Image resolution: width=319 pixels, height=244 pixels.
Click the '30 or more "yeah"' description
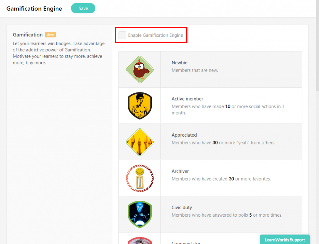click(x=223, y=143)
